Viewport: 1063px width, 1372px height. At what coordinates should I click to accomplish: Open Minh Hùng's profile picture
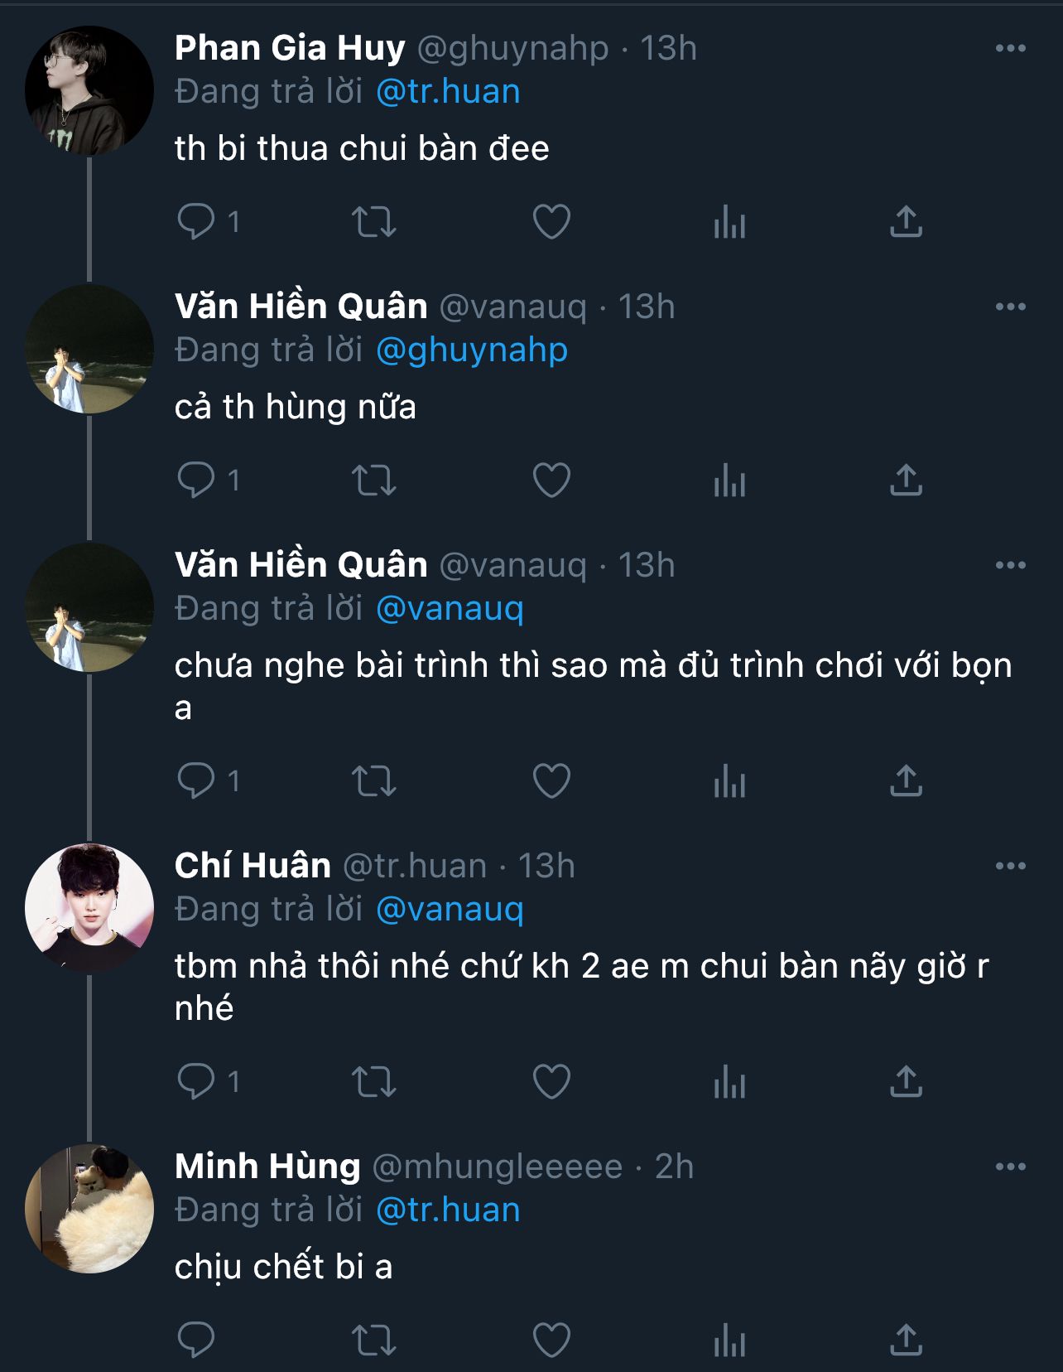point(89,1209)
